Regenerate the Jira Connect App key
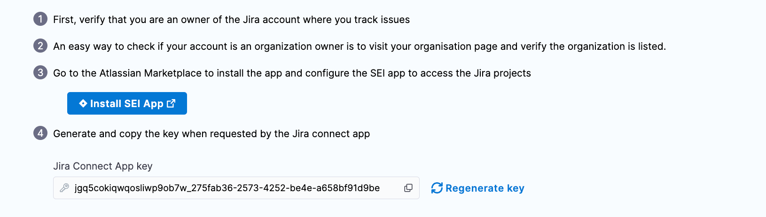 click(485, 188)
